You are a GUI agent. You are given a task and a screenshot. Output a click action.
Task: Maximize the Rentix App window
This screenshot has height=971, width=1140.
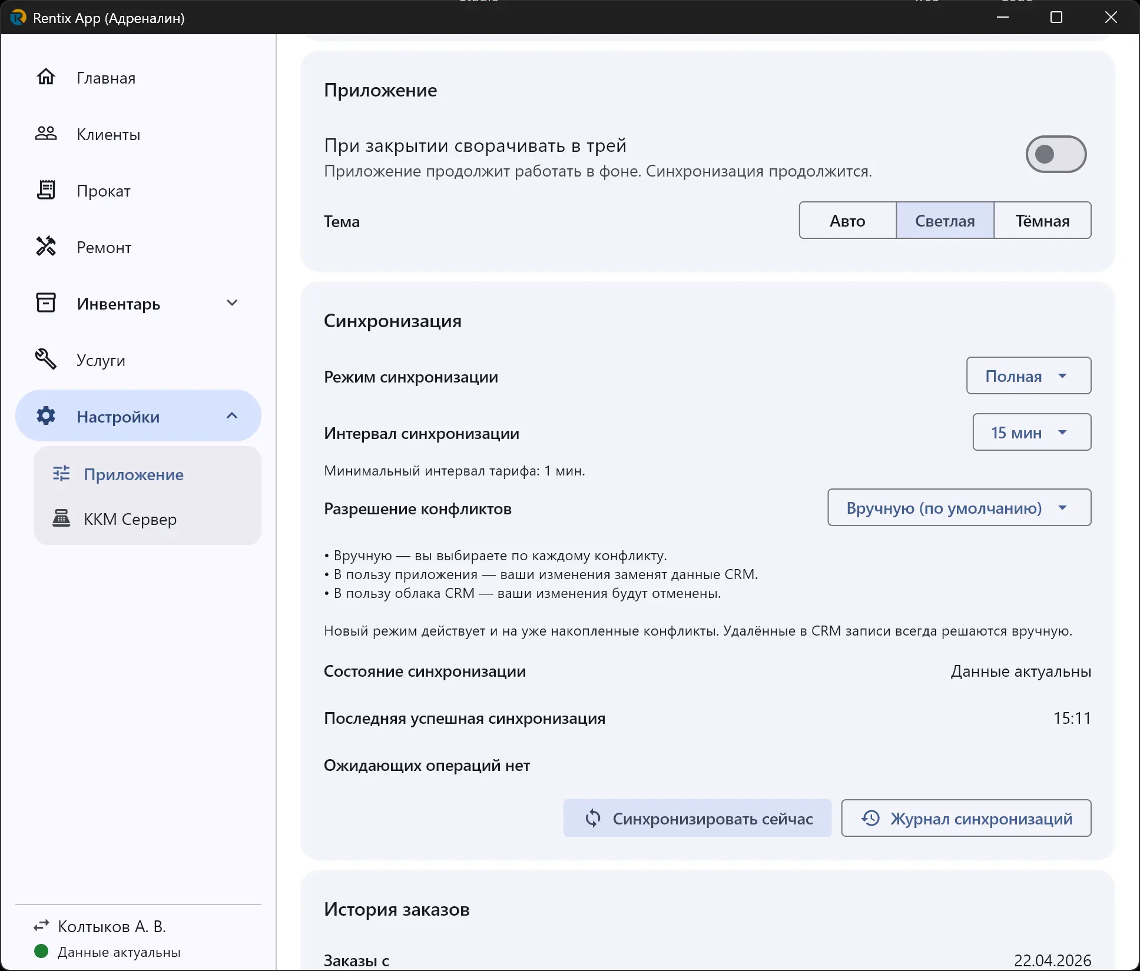click(x=1056, y=17)
